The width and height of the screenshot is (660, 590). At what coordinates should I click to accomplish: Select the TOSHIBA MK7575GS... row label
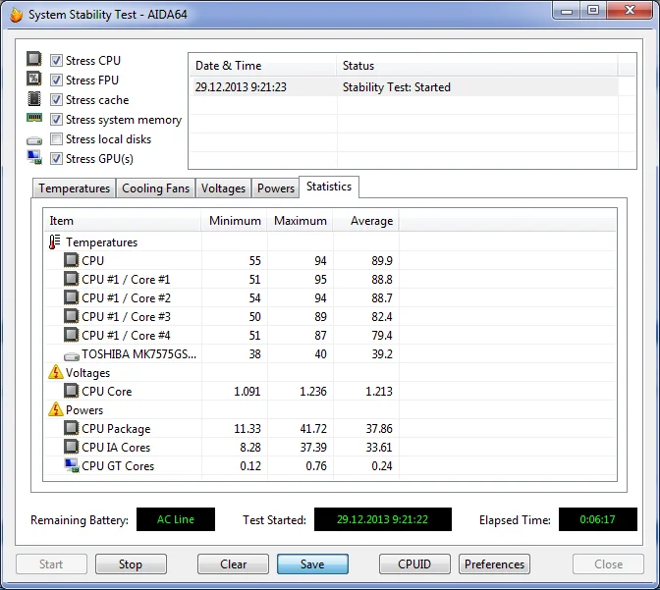[138, 354]
